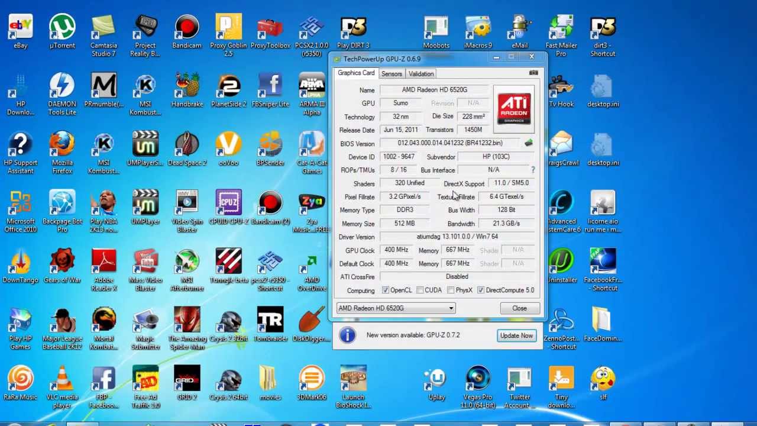Launch Dead Space 2 icon

(x=187, y=148)
